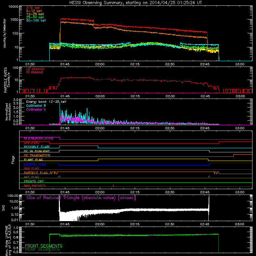This screenshot has width=256, height=256.
Task: Click the 02:45 tick under the flags panel
Action: pos(205,192)
